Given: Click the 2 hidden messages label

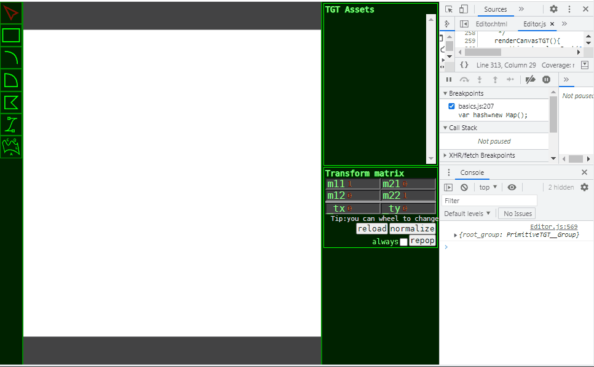Looking at the screenshot, I should 561,187.
